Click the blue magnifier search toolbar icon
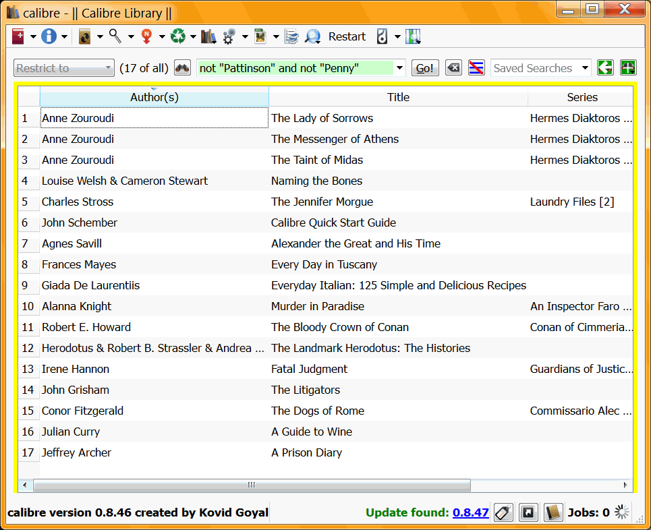This screenshot has width=651, height=530. [312, 36]
